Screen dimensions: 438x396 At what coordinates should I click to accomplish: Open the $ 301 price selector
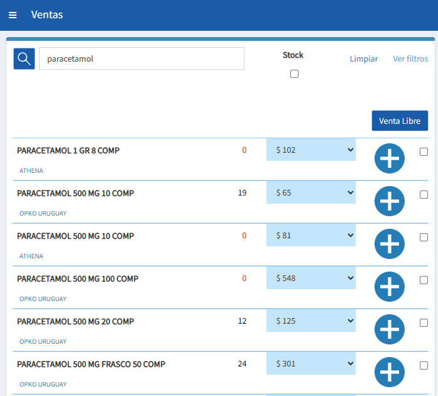tap(311, 364)
